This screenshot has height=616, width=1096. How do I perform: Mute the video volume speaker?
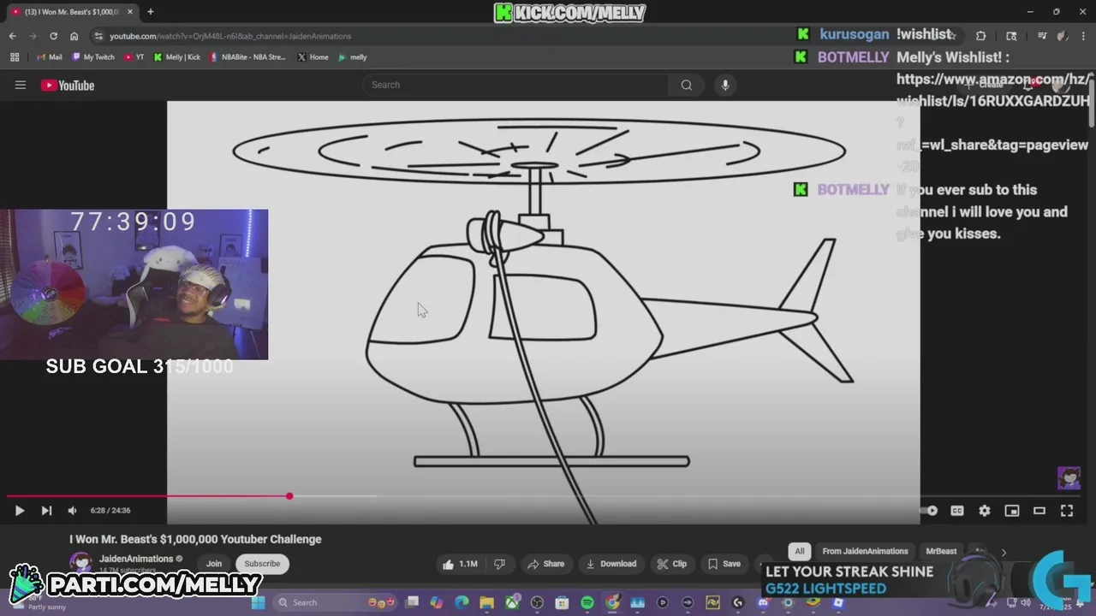tap(72, 511)
